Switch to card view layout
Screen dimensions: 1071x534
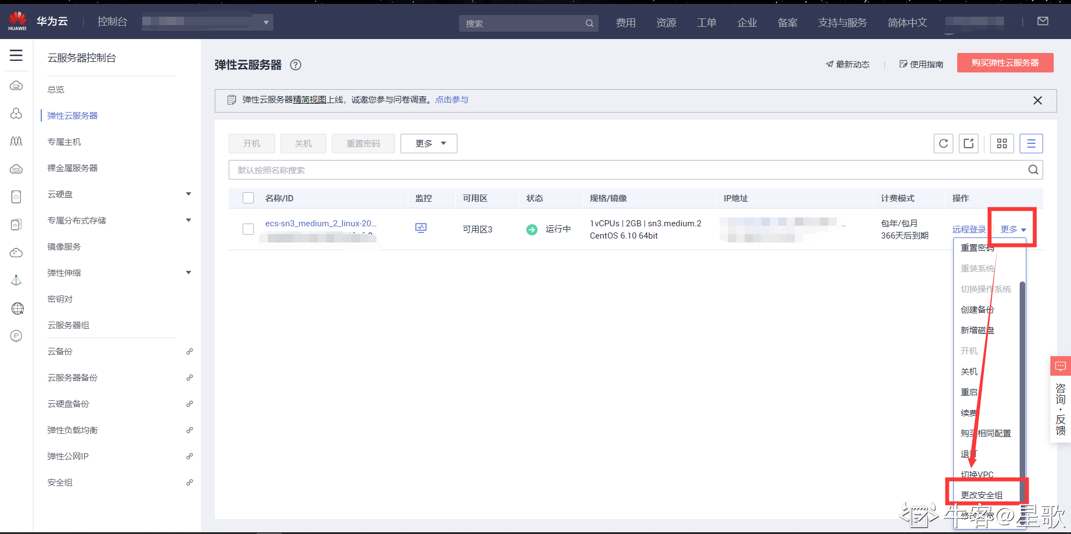[1002, 143]
